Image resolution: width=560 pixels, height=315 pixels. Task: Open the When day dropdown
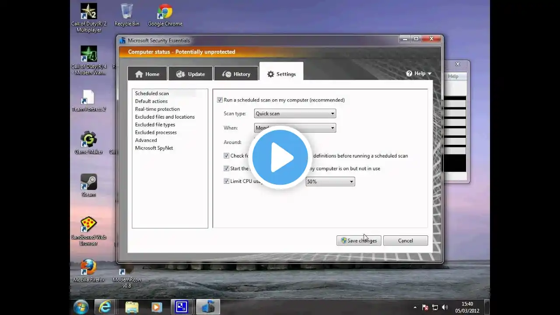pyautogui.click(x=295, y=128)
